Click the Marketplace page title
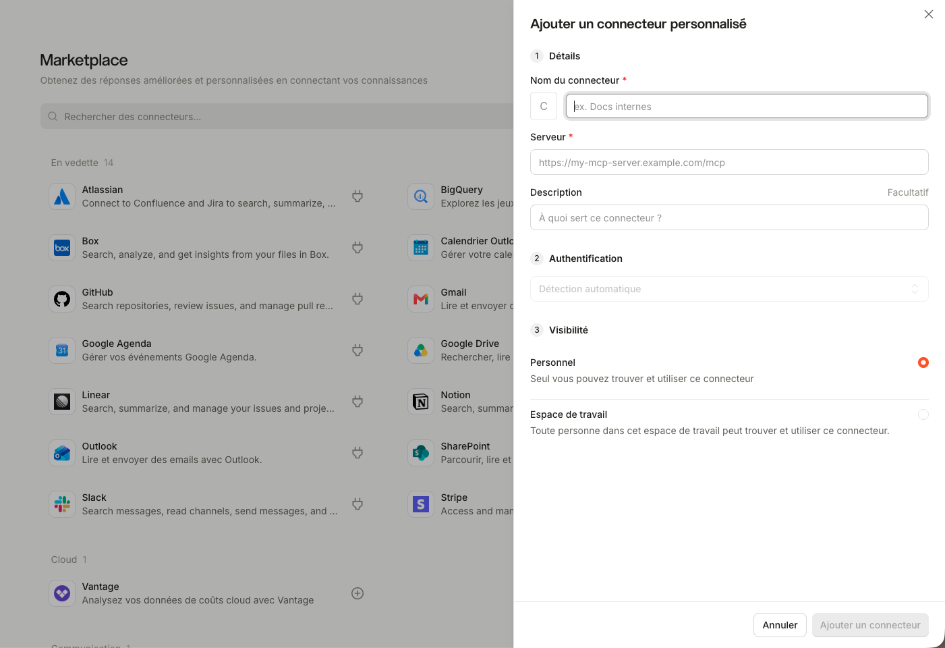The width and height of the screenshot is (945, 648). [x=84, y=60]
